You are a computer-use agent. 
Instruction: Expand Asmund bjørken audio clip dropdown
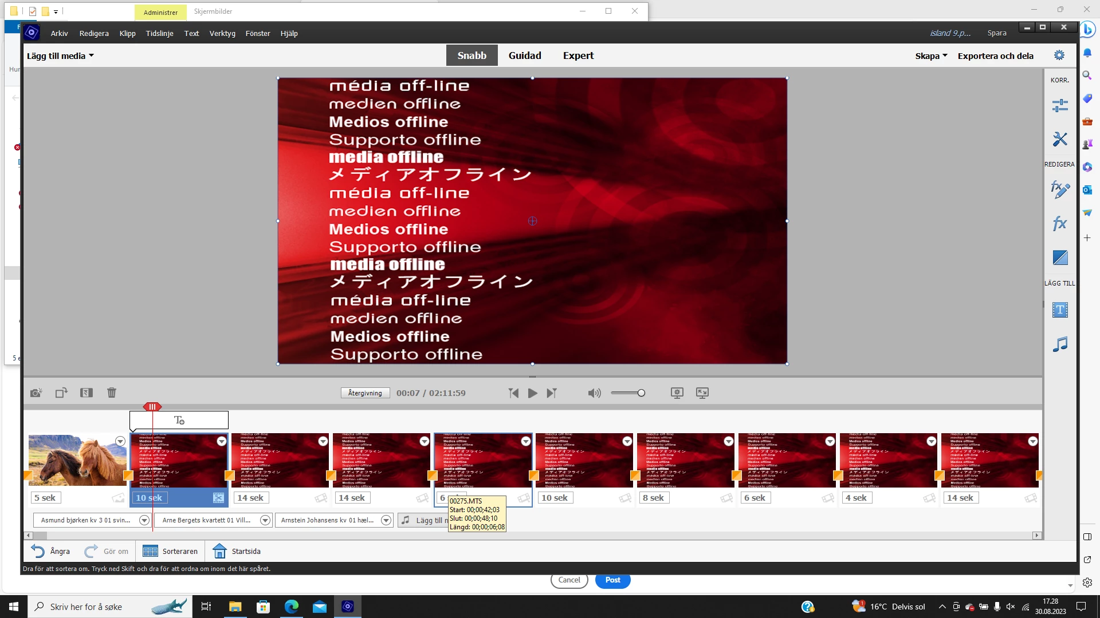(144, 520)
